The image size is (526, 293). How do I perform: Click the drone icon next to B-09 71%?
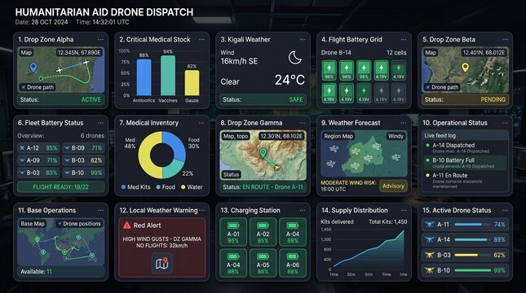[x=67, y=147]
